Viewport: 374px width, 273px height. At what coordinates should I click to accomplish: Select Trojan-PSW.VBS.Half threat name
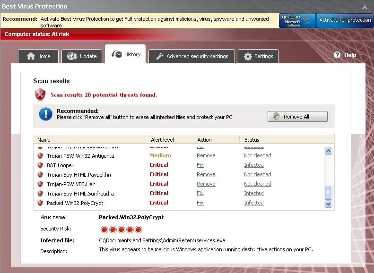tap(71, 184)
